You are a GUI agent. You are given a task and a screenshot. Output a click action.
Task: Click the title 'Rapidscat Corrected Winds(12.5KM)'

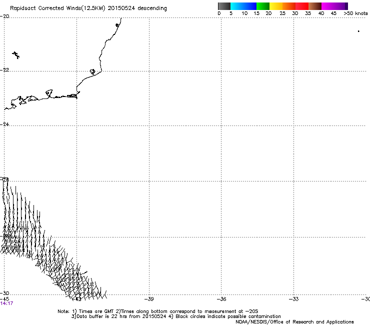(57, 8)
